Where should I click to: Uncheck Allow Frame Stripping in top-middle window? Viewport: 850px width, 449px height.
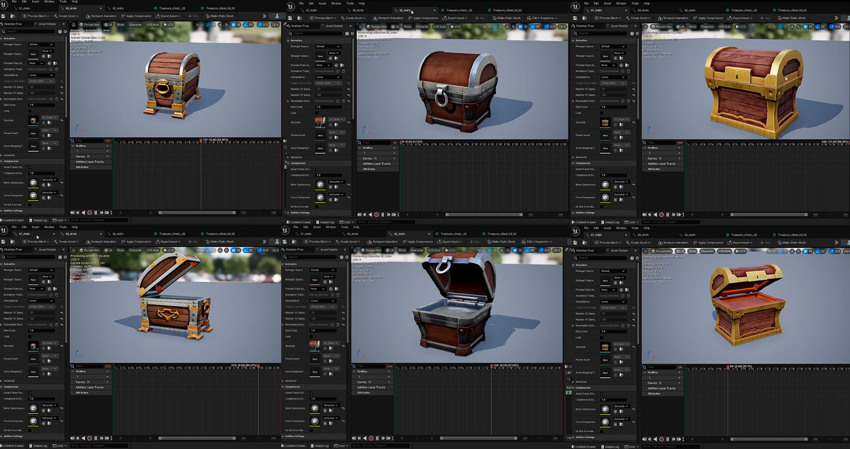317,169
